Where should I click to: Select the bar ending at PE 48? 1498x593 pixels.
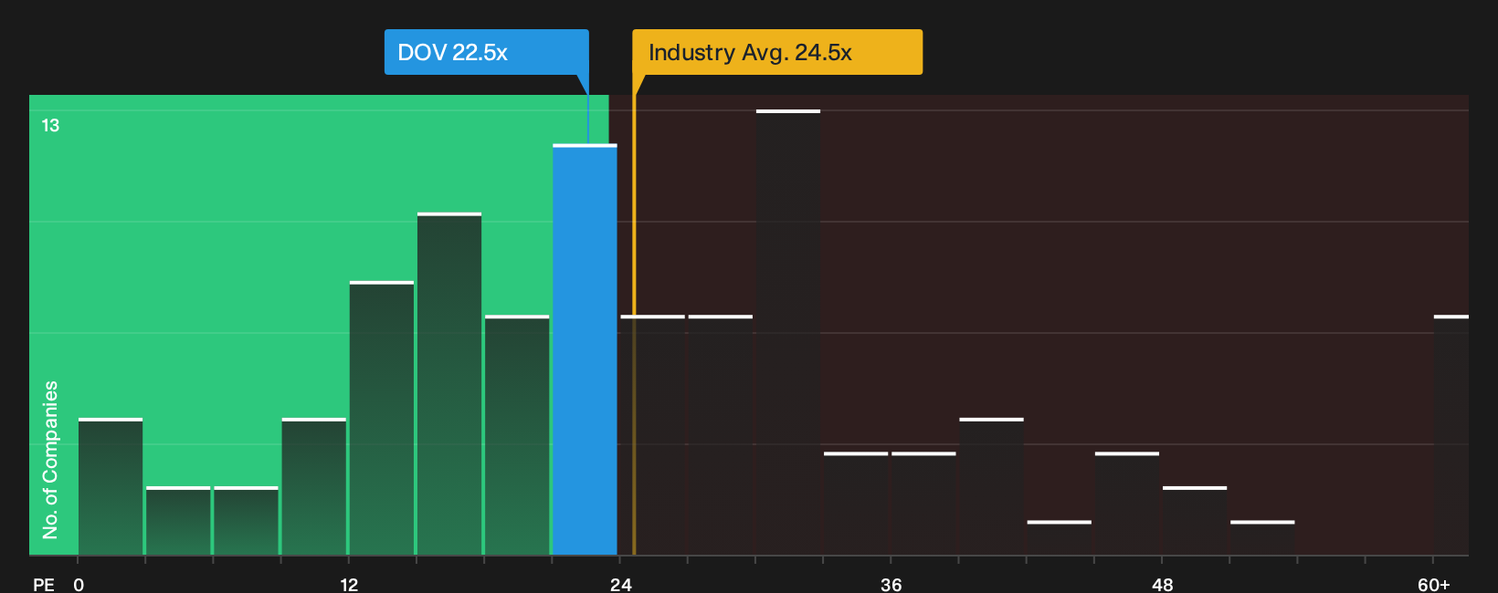coord(1127,504)
